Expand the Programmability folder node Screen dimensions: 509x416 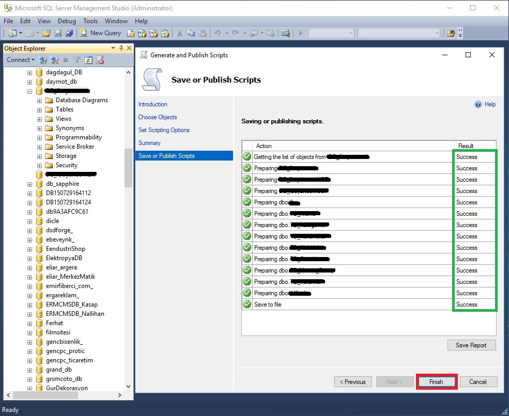(x=39, y=138)
